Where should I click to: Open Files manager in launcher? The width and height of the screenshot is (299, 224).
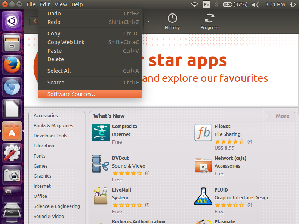pyautogui.click(x=12, y=43)
